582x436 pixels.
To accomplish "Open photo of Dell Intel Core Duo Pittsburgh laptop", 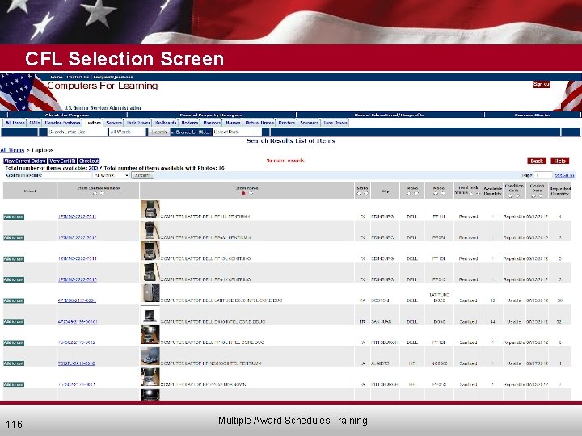I will [x=150, y=335].
